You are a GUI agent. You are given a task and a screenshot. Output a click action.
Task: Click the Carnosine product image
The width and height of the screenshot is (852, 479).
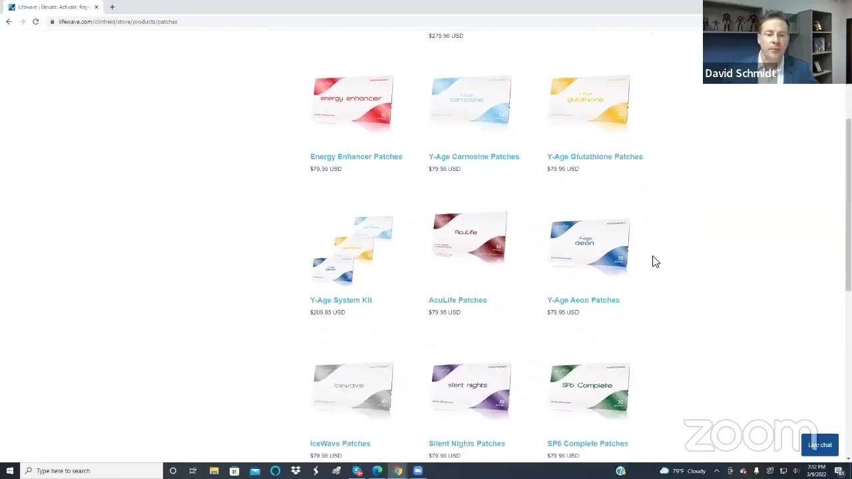click(471, 101)
